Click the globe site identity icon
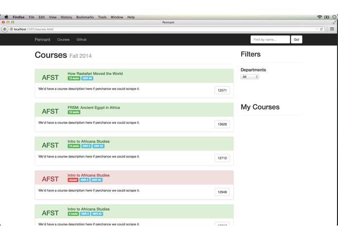This screenshot has width=338, height=240. (11, 29)
